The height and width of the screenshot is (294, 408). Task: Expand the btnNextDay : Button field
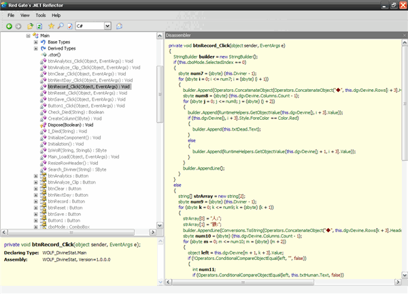click(x=36, y=195)
